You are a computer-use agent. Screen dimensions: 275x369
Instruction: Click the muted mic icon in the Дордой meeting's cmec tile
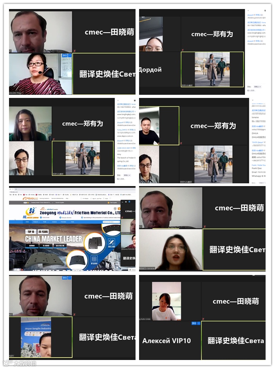183,50
